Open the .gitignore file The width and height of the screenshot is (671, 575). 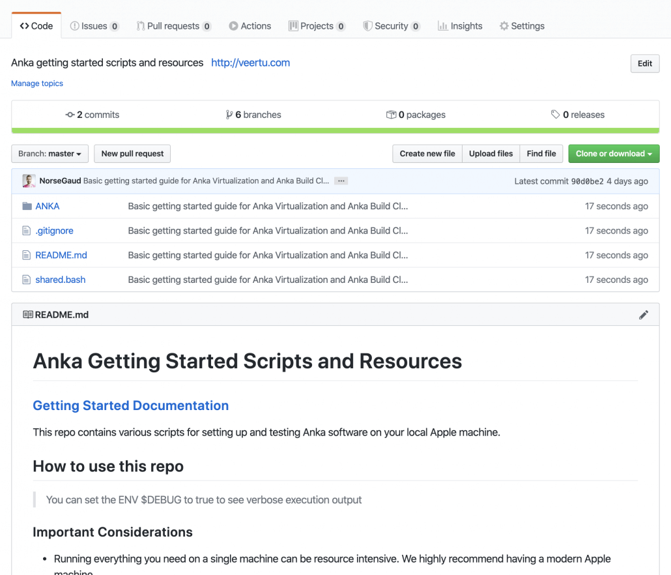point(54,230)
